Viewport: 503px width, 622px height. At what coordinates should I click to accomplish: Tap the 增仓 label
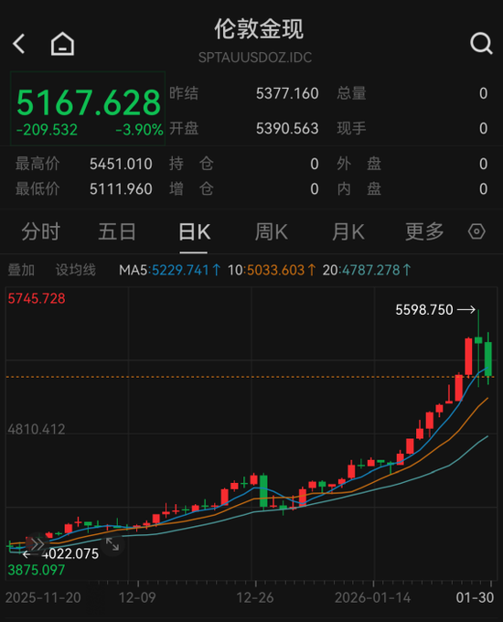tap(192, 189)
